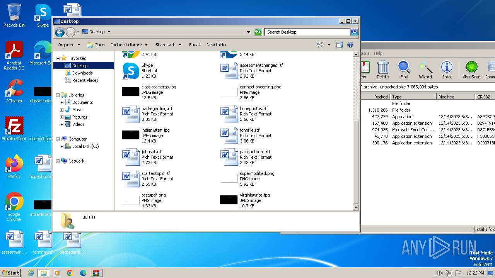This screenshot has height=278, width=495.
Task: Click the Back navigation arrow in Explorer
Action: (60, 32)
